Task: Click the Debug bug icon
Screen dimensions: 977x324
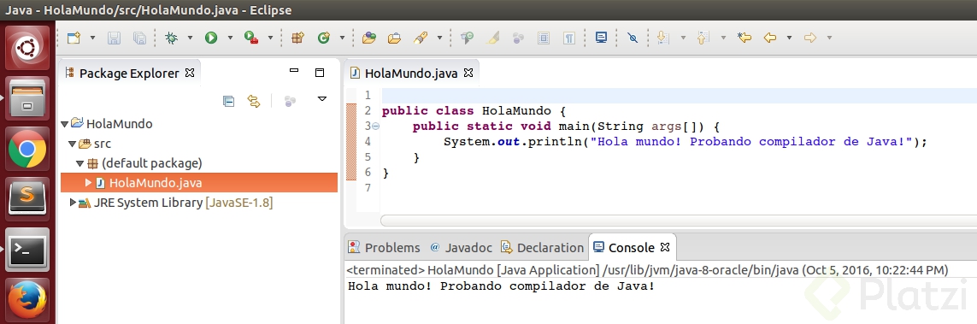Action: (171, 38)
